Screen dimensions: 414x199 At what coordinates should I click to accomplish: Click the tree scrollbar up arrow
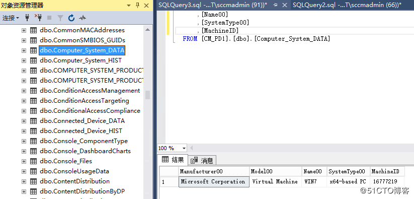pos(147,30)
